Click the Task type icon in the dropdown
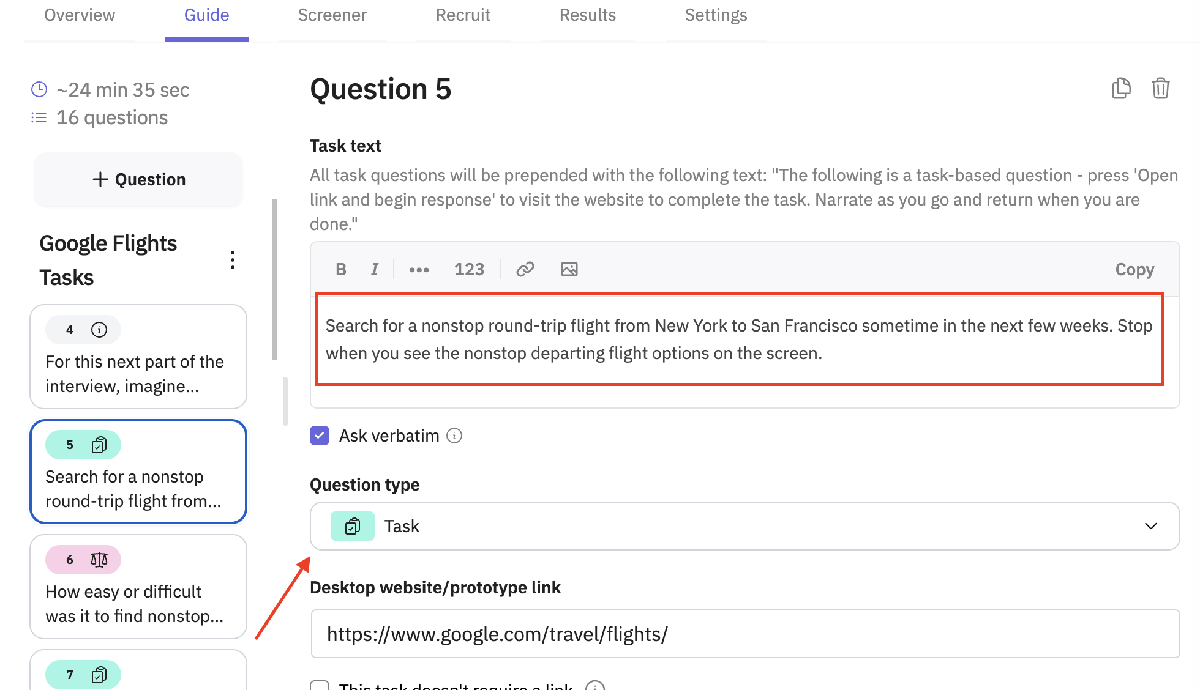The image size is (1200, 690). [x=353, y=526]
